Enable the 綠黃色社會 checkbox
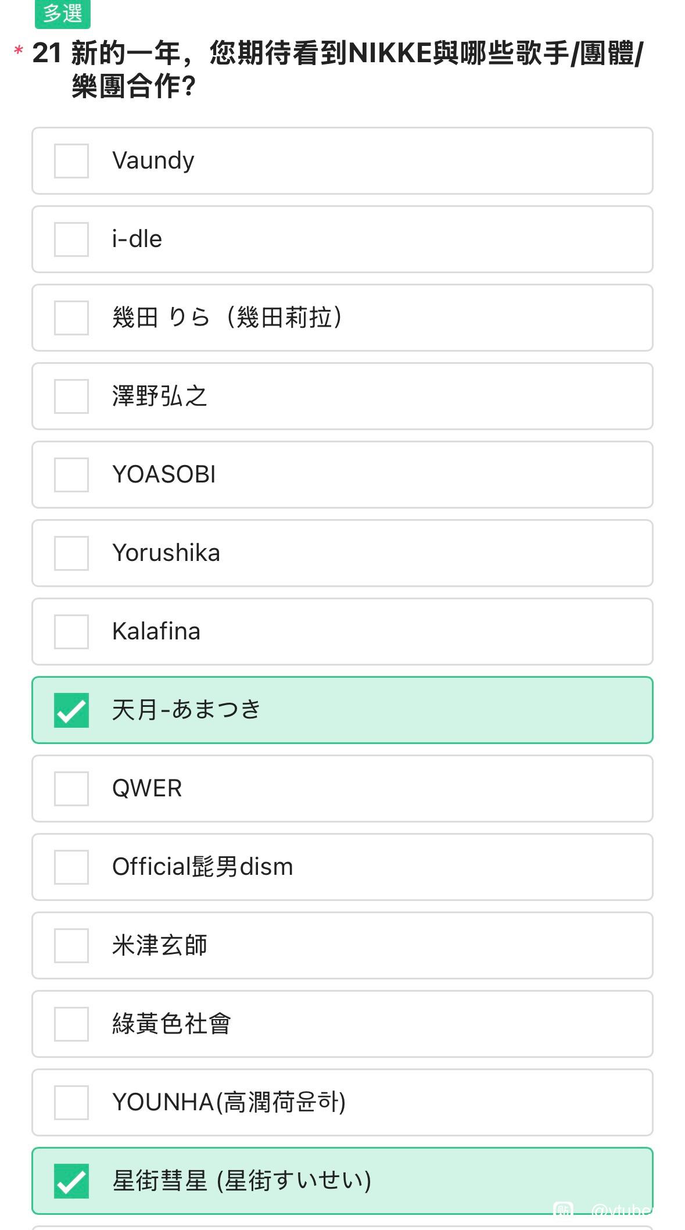 click(x=71, y=1024)
